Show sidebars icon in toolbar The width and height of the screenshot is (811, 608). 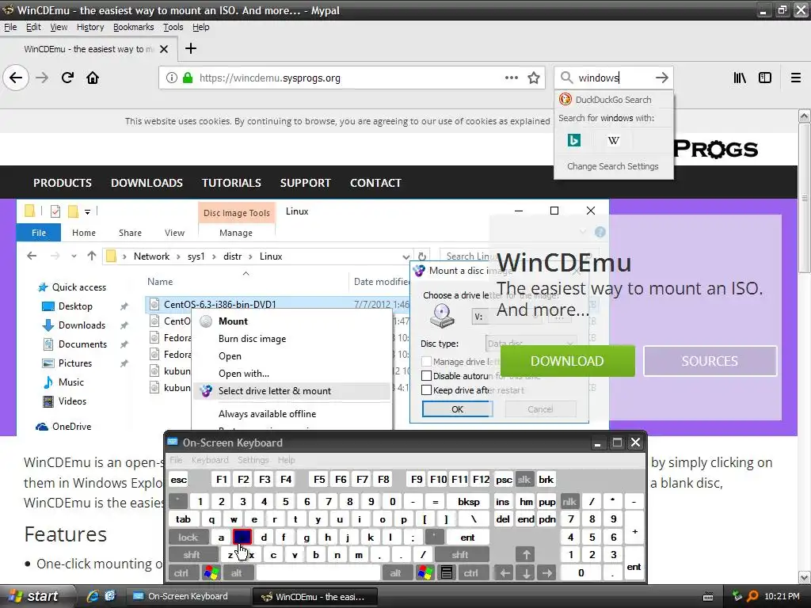tap(764, 78)
